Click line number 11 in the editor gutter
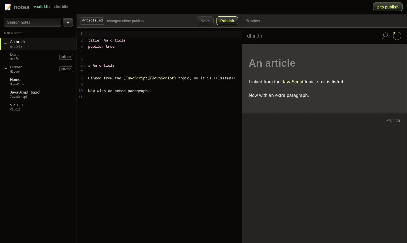 coord(81,97)
